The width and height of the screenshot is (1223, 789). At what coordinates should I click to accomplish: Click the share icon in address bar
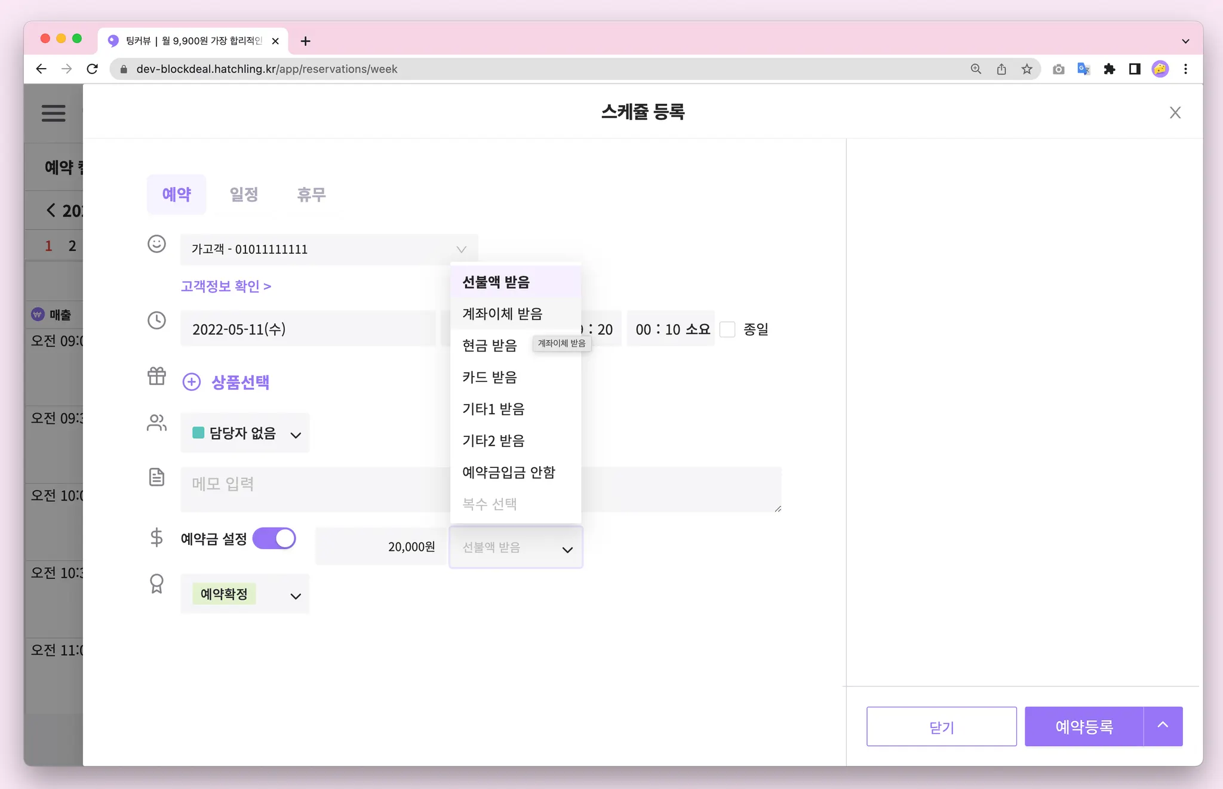click(x=1001, y=69)
